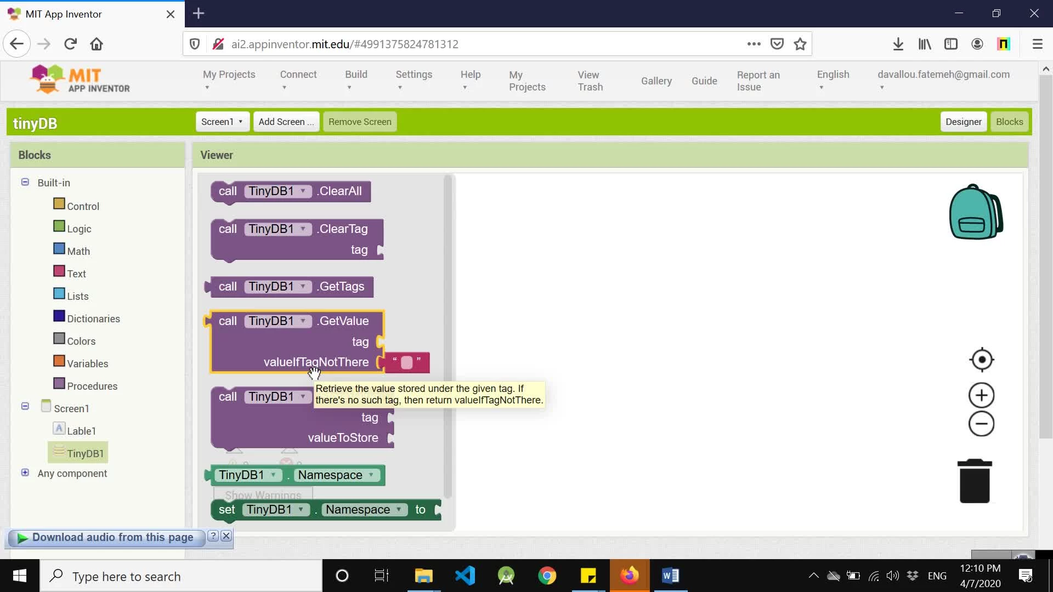This screenshot has height=592, width=1053.
Task: Open the Screen1 screen selector dropdown
Action: point(222,122)
